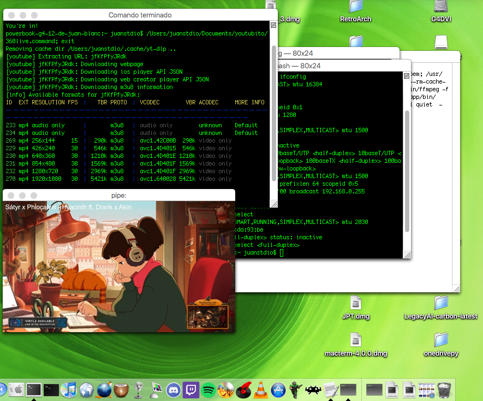Click the gray window app beside TextEdit

tap(348, 390)
